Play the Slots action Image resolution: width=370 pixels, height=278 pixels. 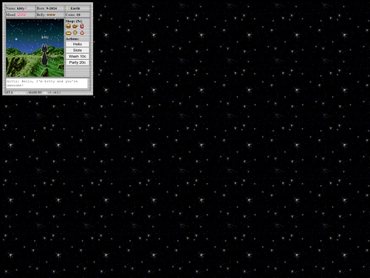(x=77, y=50)
